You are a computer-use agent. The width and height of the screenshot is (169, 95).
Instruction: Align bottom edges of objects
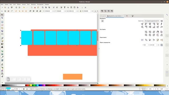[154, 27]
